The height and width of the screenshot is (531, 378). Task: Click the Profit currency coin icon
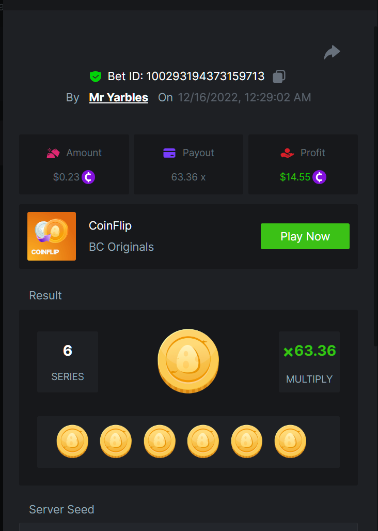click(319, 177)
